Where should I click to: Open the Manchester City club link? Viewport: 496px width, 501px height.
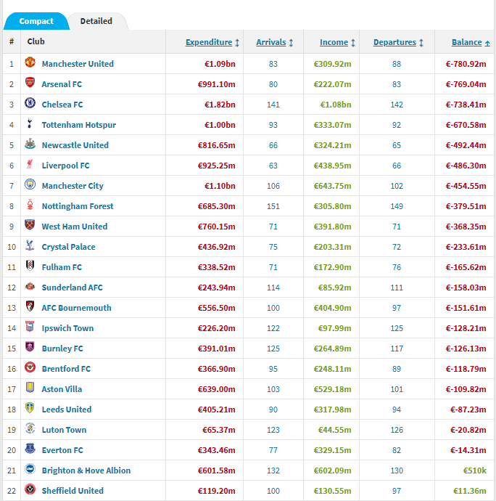73,186
